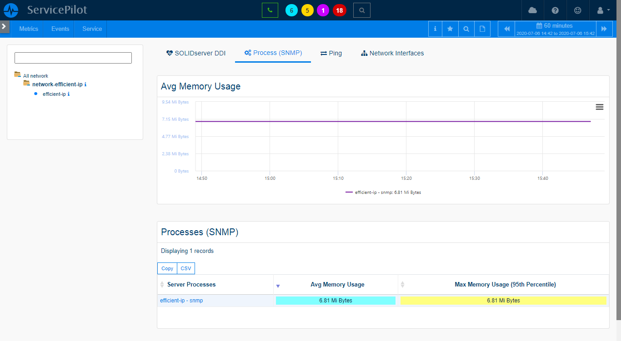621x341 pixels.
Task: Click the CSV export button
Action: point(185,268)
